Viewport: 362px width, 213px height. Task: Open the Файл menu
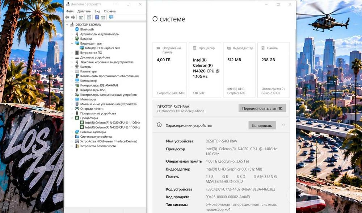tap(70, 11)
